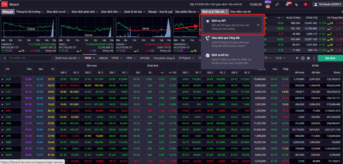This screenshot has width=343, height=164.
Task: Toggle dark mode with the moon icon
Action: pyautogui.click(x=297, y=5)
